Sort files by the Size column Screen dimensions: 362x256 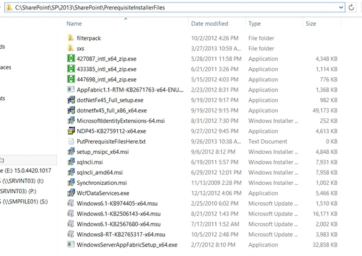tap(311, 23)
